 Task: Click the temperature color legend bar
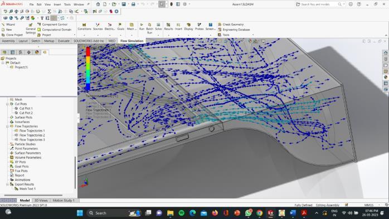tap(88, 69)
